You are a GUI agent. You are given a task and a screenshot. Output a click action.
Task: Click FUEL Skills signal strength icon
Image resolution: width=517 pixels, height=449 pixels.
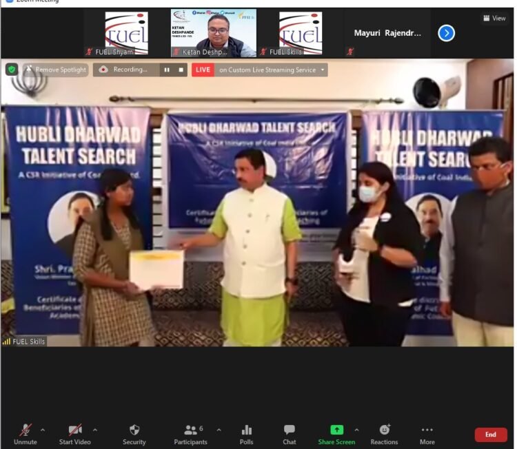tap(6, 342)
